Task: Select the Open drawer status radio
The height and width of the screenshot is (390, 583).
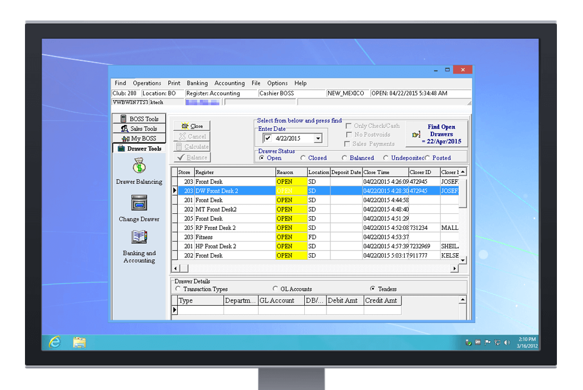Action: (262, 158)
